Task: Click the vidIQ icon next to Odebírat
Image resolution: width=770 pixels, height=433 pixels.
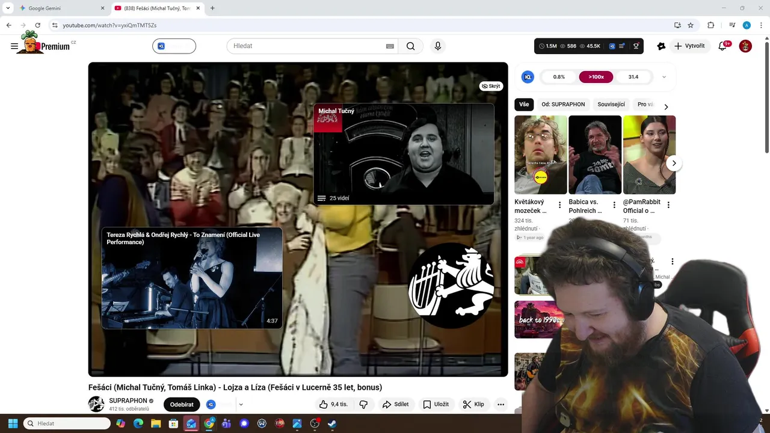Action: tap(211, 405)
